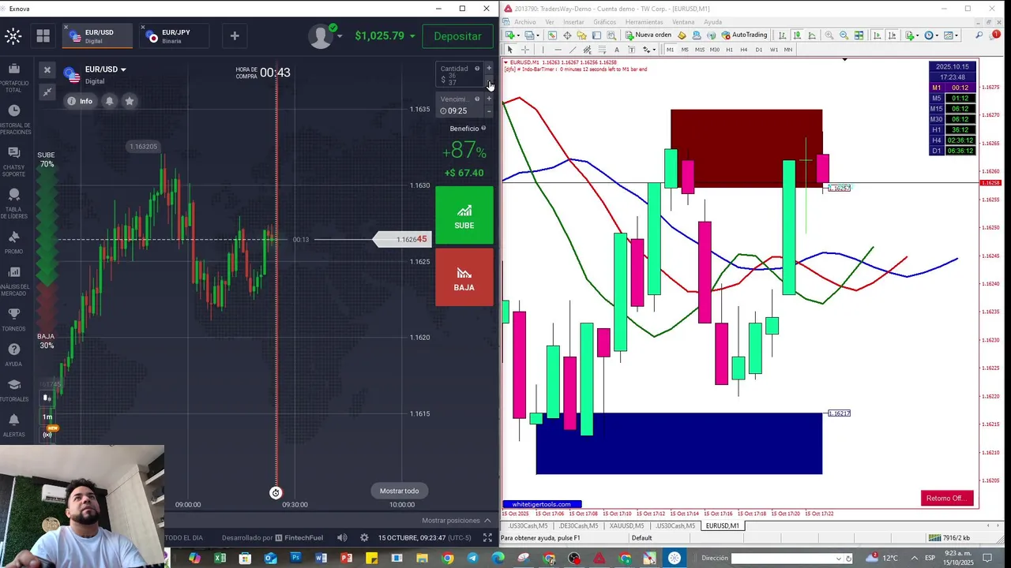Screen dimensions: 1011x568
Task: Click MetaTrader zoom out magnifier
Action: pyautogui.click(x=844, y=35)
